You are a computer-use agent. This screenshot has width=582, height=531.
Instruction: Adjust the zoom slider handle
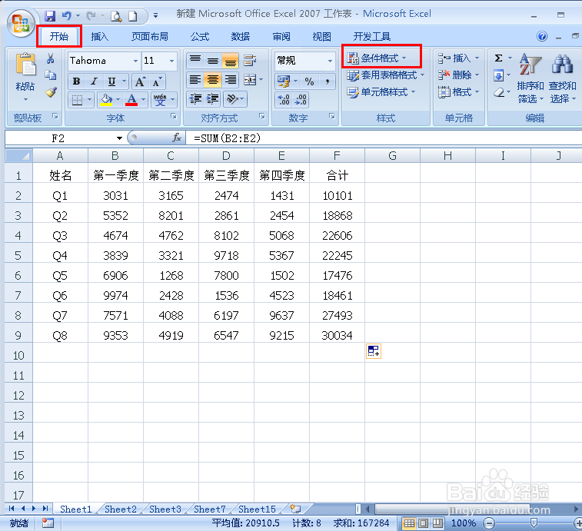534,523
